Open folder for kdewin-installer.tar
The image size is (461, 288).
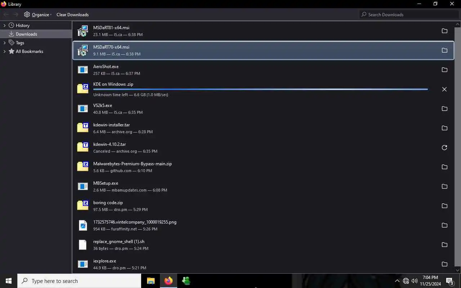click(x=444, y=128)
